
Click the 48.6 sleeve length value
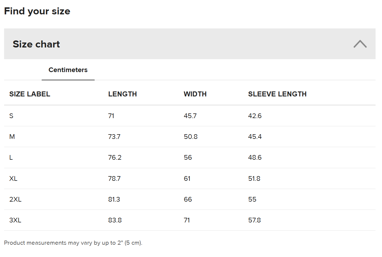coord(255,158)
